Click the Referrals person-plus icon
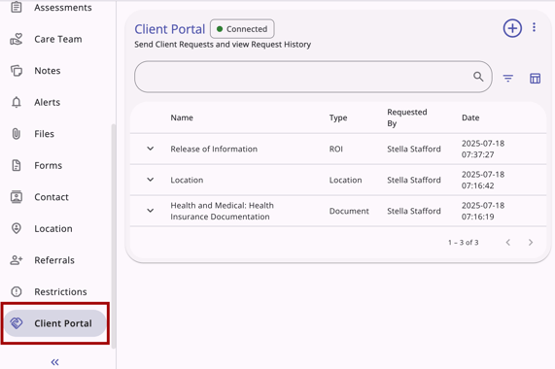Image resolution: width=555 pixels, height=369 pixels. pyautogui.click(x=17, y=260)
